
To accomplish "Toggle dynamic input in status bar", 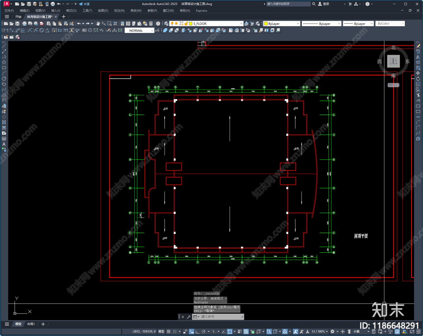I will click(x=191, y=332).
